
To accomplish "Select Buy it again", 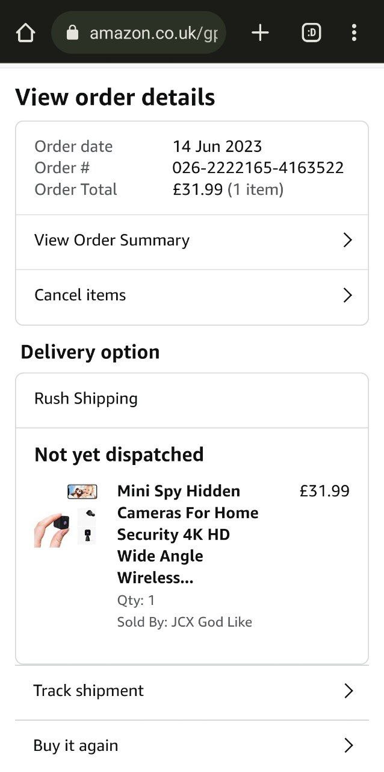I will click(x=76, y=746).
